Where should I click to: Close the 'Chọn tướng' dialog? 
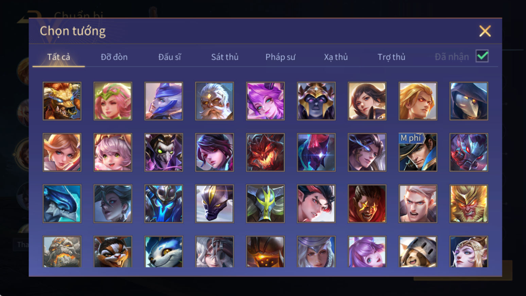[485, 31]
